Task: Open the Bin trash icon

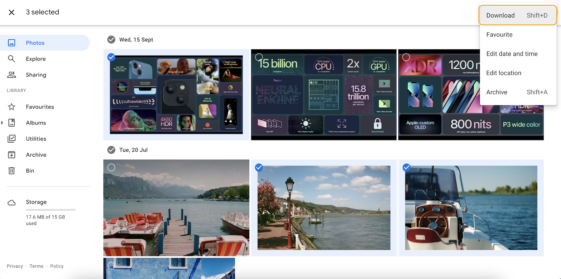Action: (x=12, y=171)
